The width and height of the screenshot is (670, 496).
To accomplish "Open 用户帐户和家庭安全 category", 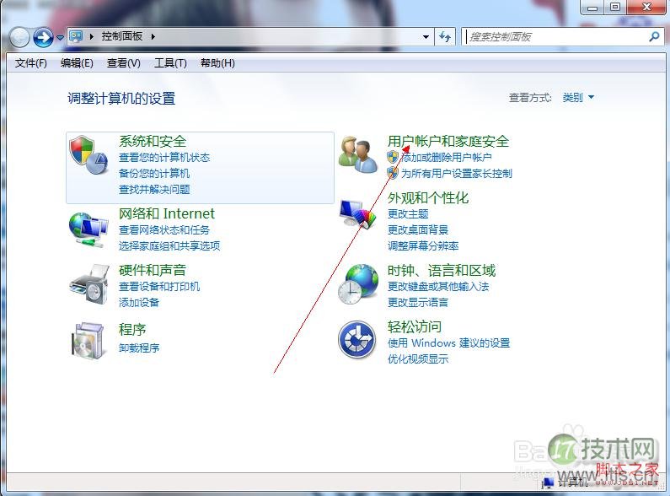I will pos(448,141).
